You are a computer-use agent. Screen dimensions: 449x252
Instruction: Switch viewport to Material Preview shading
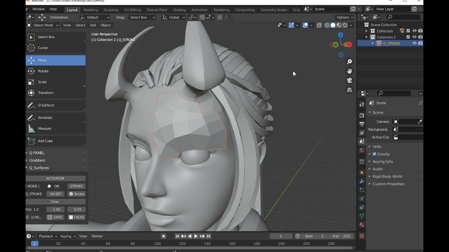(338, 25)
